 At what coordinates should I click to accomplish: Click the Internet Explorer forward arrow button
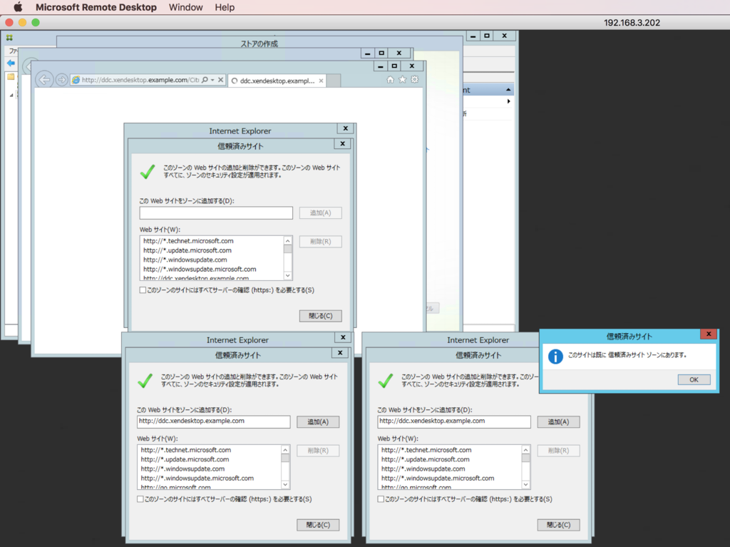[x=61, y=80]
